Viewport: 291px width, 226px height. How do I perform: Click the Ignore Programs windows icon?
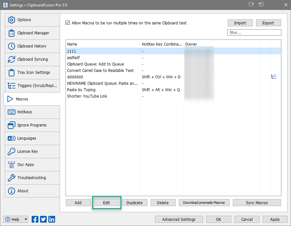(x=12, y=125)
